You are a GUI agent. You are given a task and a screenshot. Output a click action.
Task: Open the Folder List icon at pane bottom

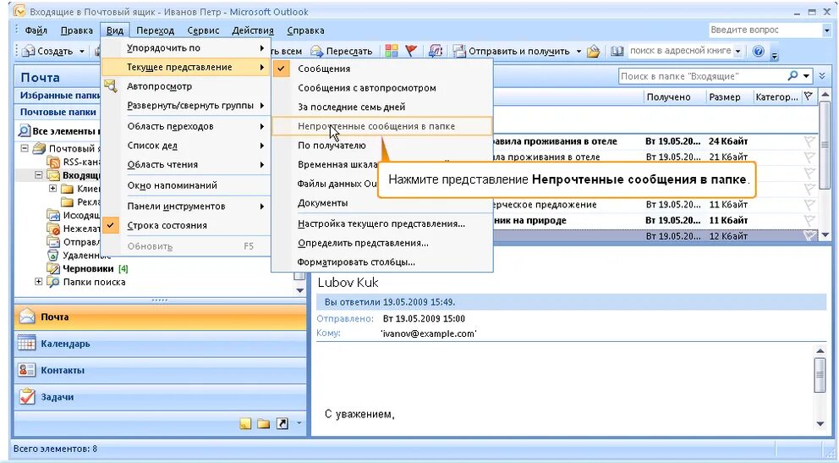coord(263,423)
